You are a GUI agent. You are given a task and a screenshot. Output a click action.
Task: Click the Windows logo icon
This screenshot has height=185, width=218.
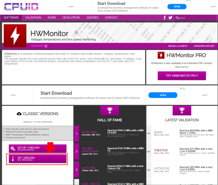coord(46,46)
